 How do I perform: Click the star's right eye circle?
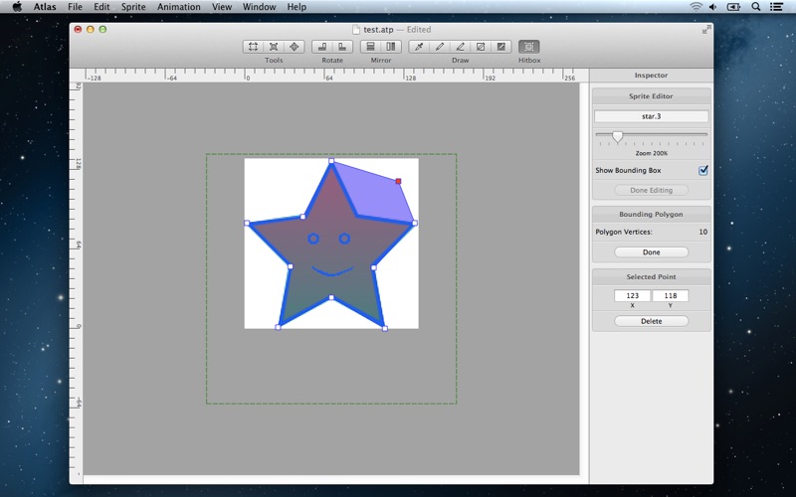coord(344,239)
